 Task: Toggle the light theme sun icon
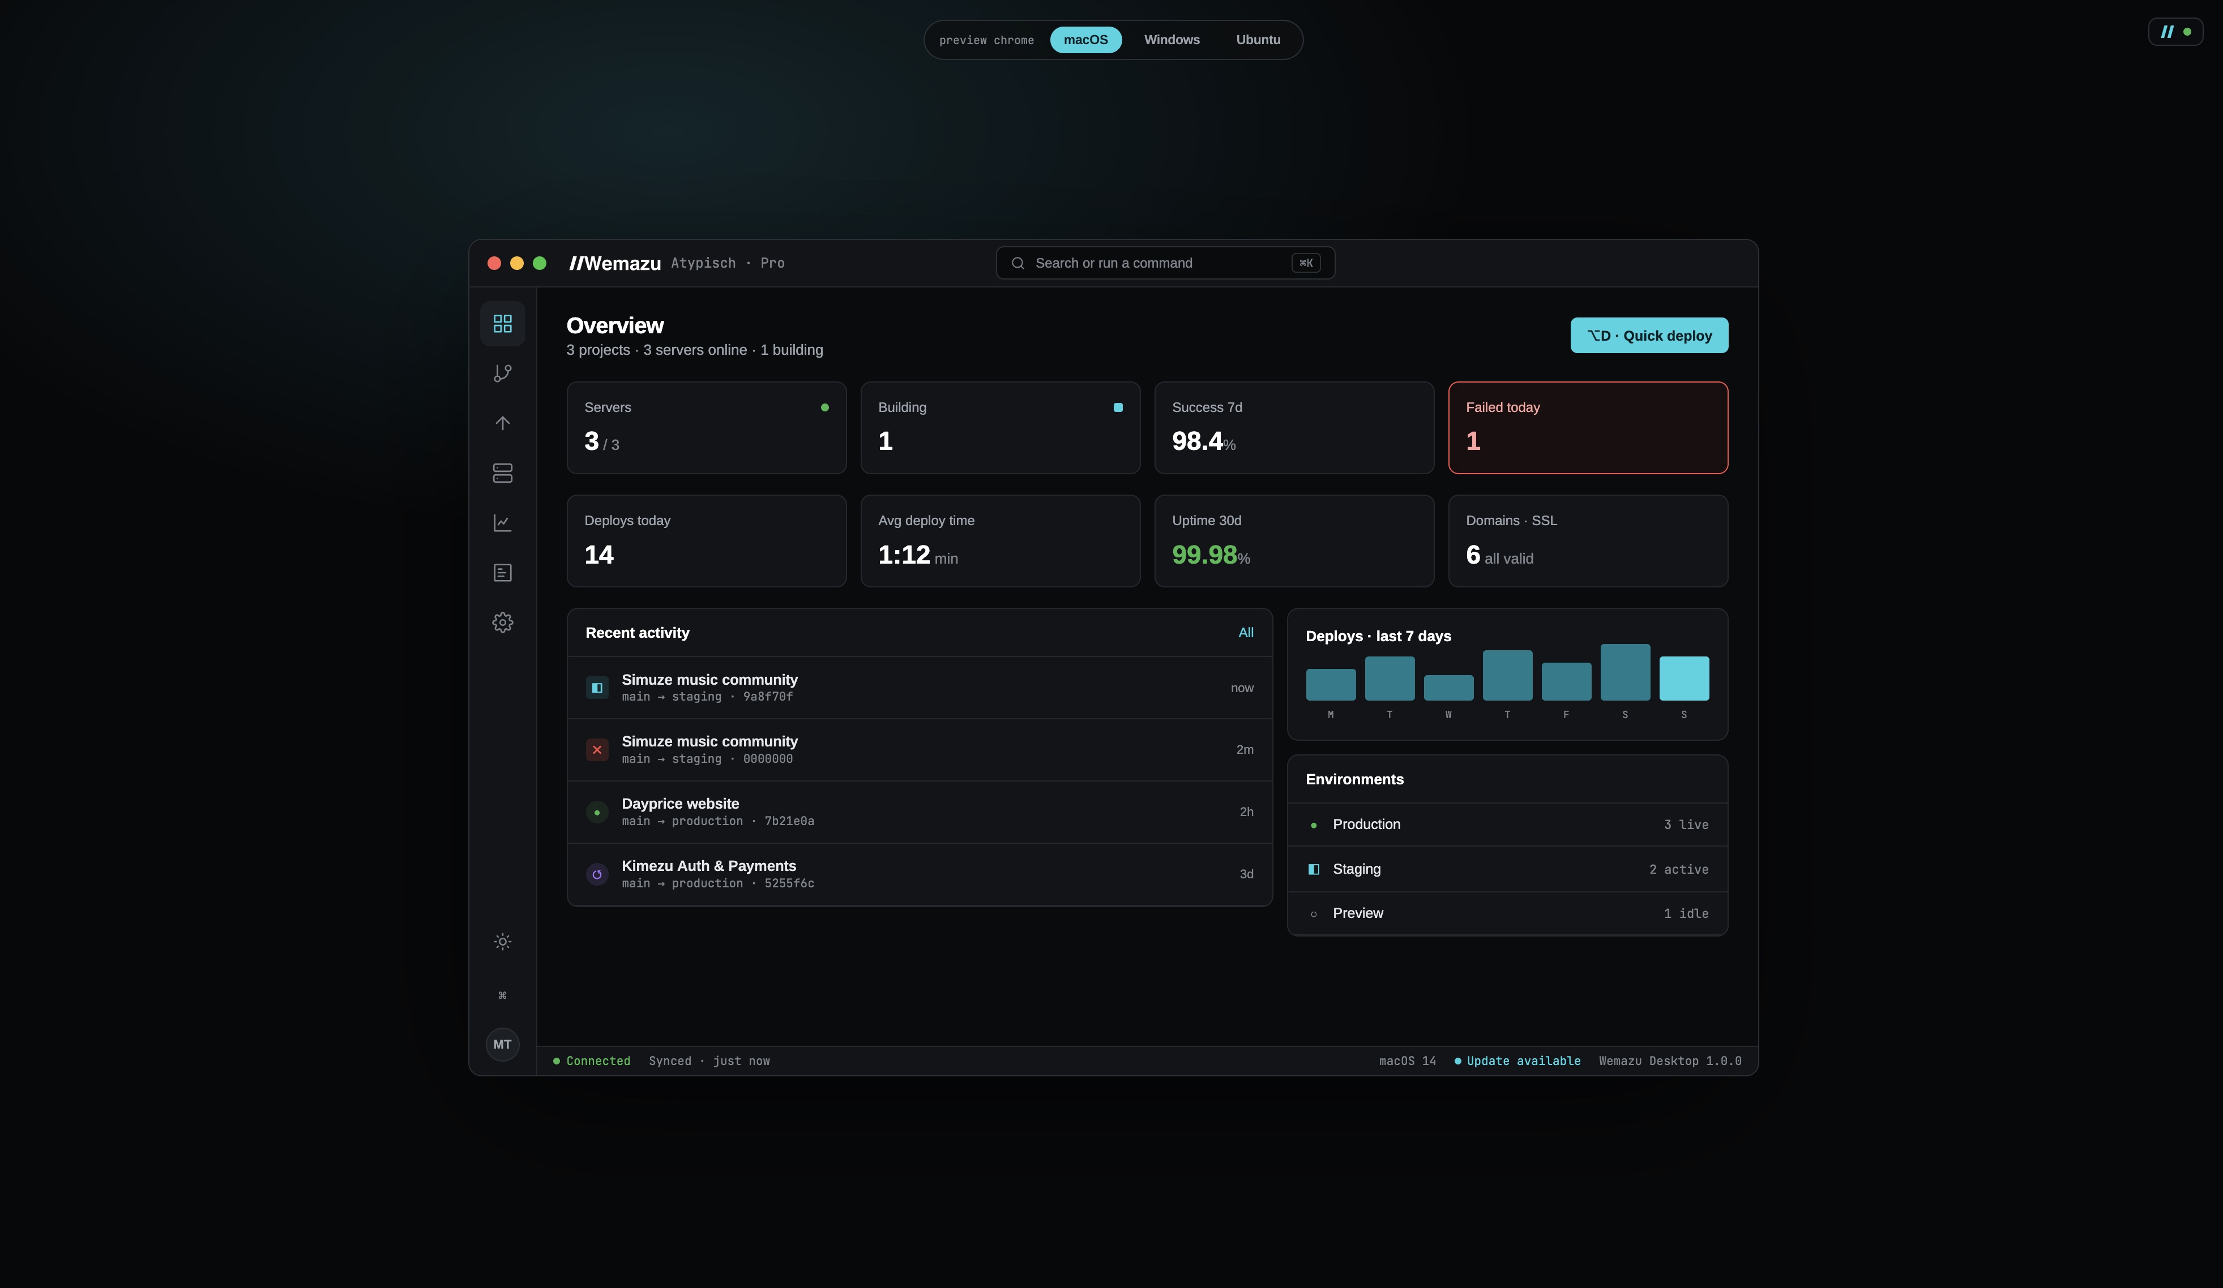502,942
